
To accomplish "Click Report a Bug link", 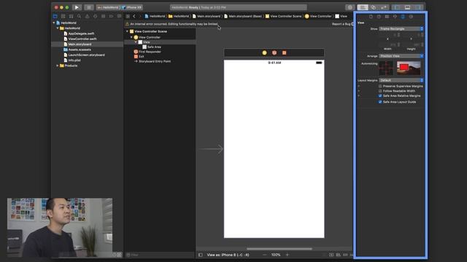I will (341, 24).
